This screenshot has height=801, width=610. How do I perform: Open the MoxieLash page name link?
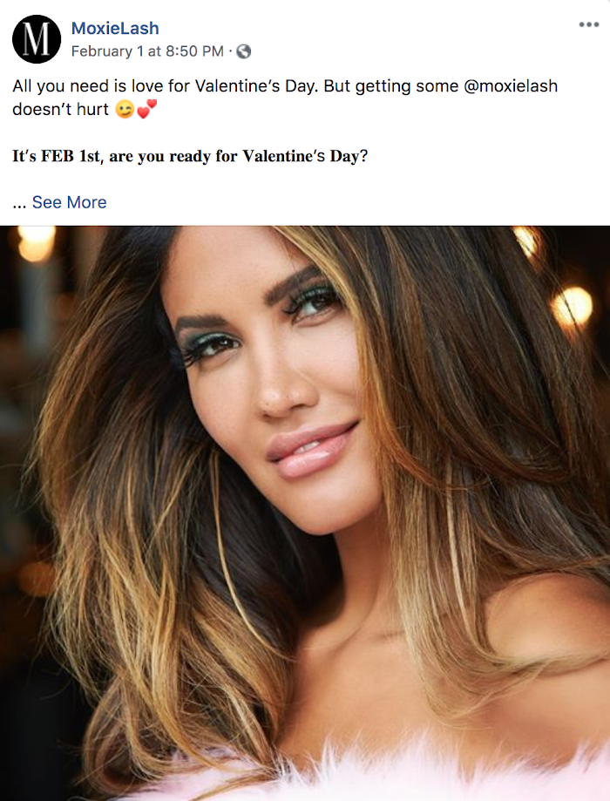tap(115, 28)
